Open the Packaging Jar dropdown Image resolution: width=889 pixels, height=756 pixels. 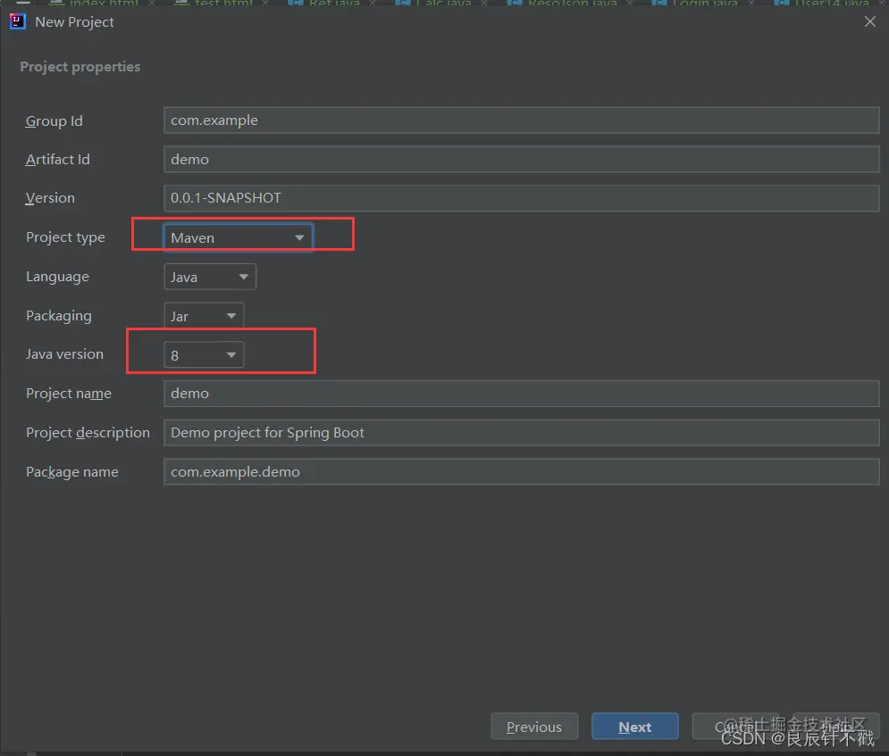(x=204, y=316)
